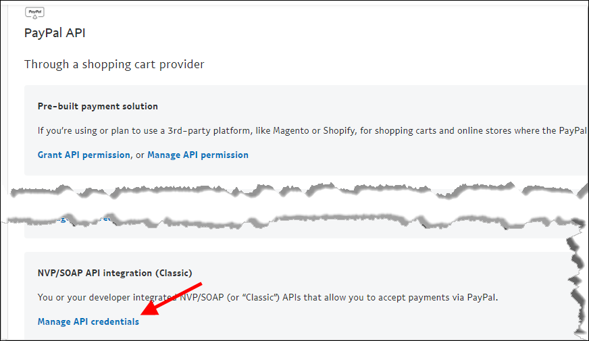Viewport: 589px width, 341px height.
Task: Open the Manage API permission link
Action: (x=198, y=155)
